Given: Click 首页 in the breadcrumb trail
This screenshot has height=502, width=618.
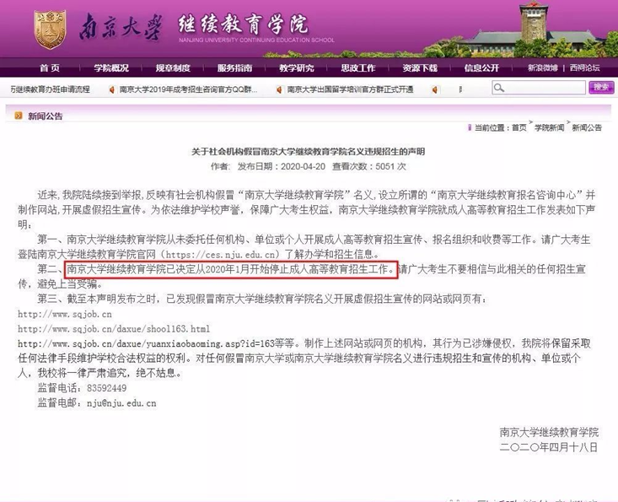Looking at the screenshot, I should (x=519, y=127).
